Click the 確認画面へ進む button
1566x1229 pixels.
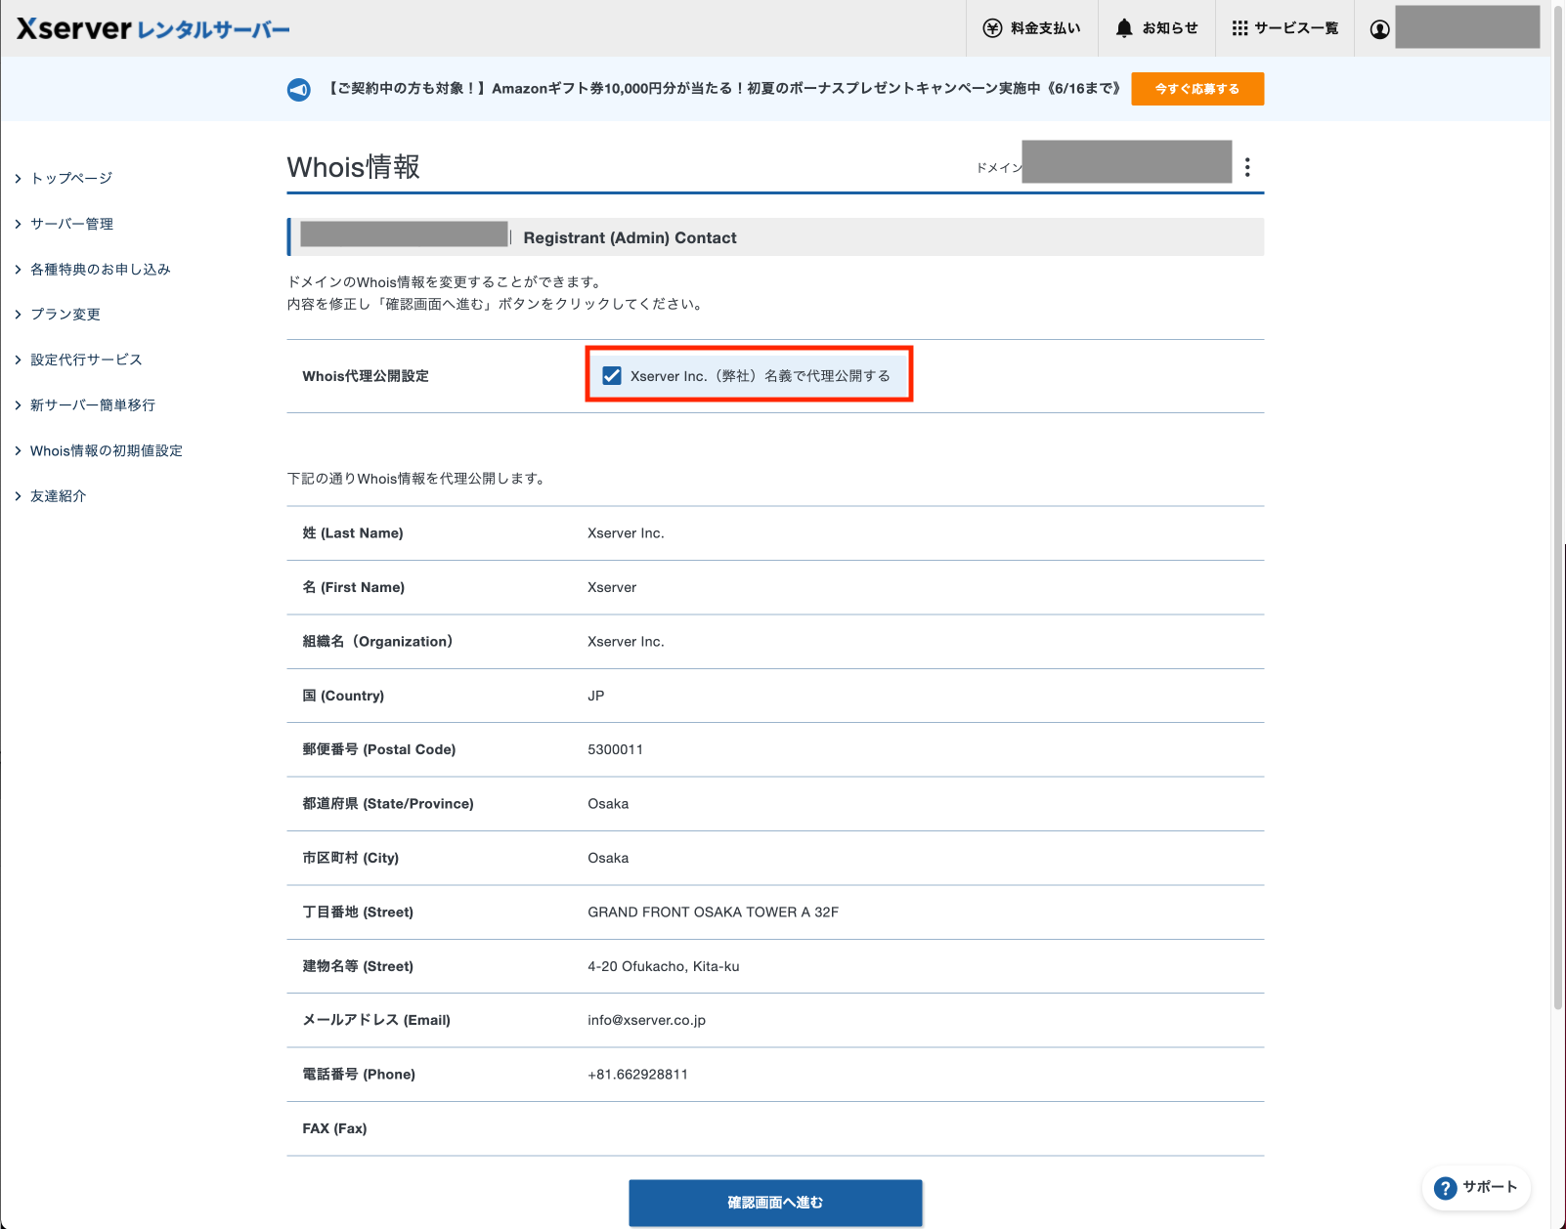pos(774,1203)
